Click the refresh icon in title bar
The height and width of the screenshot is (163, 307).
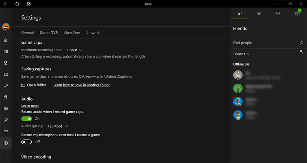(x=17, y=4)
